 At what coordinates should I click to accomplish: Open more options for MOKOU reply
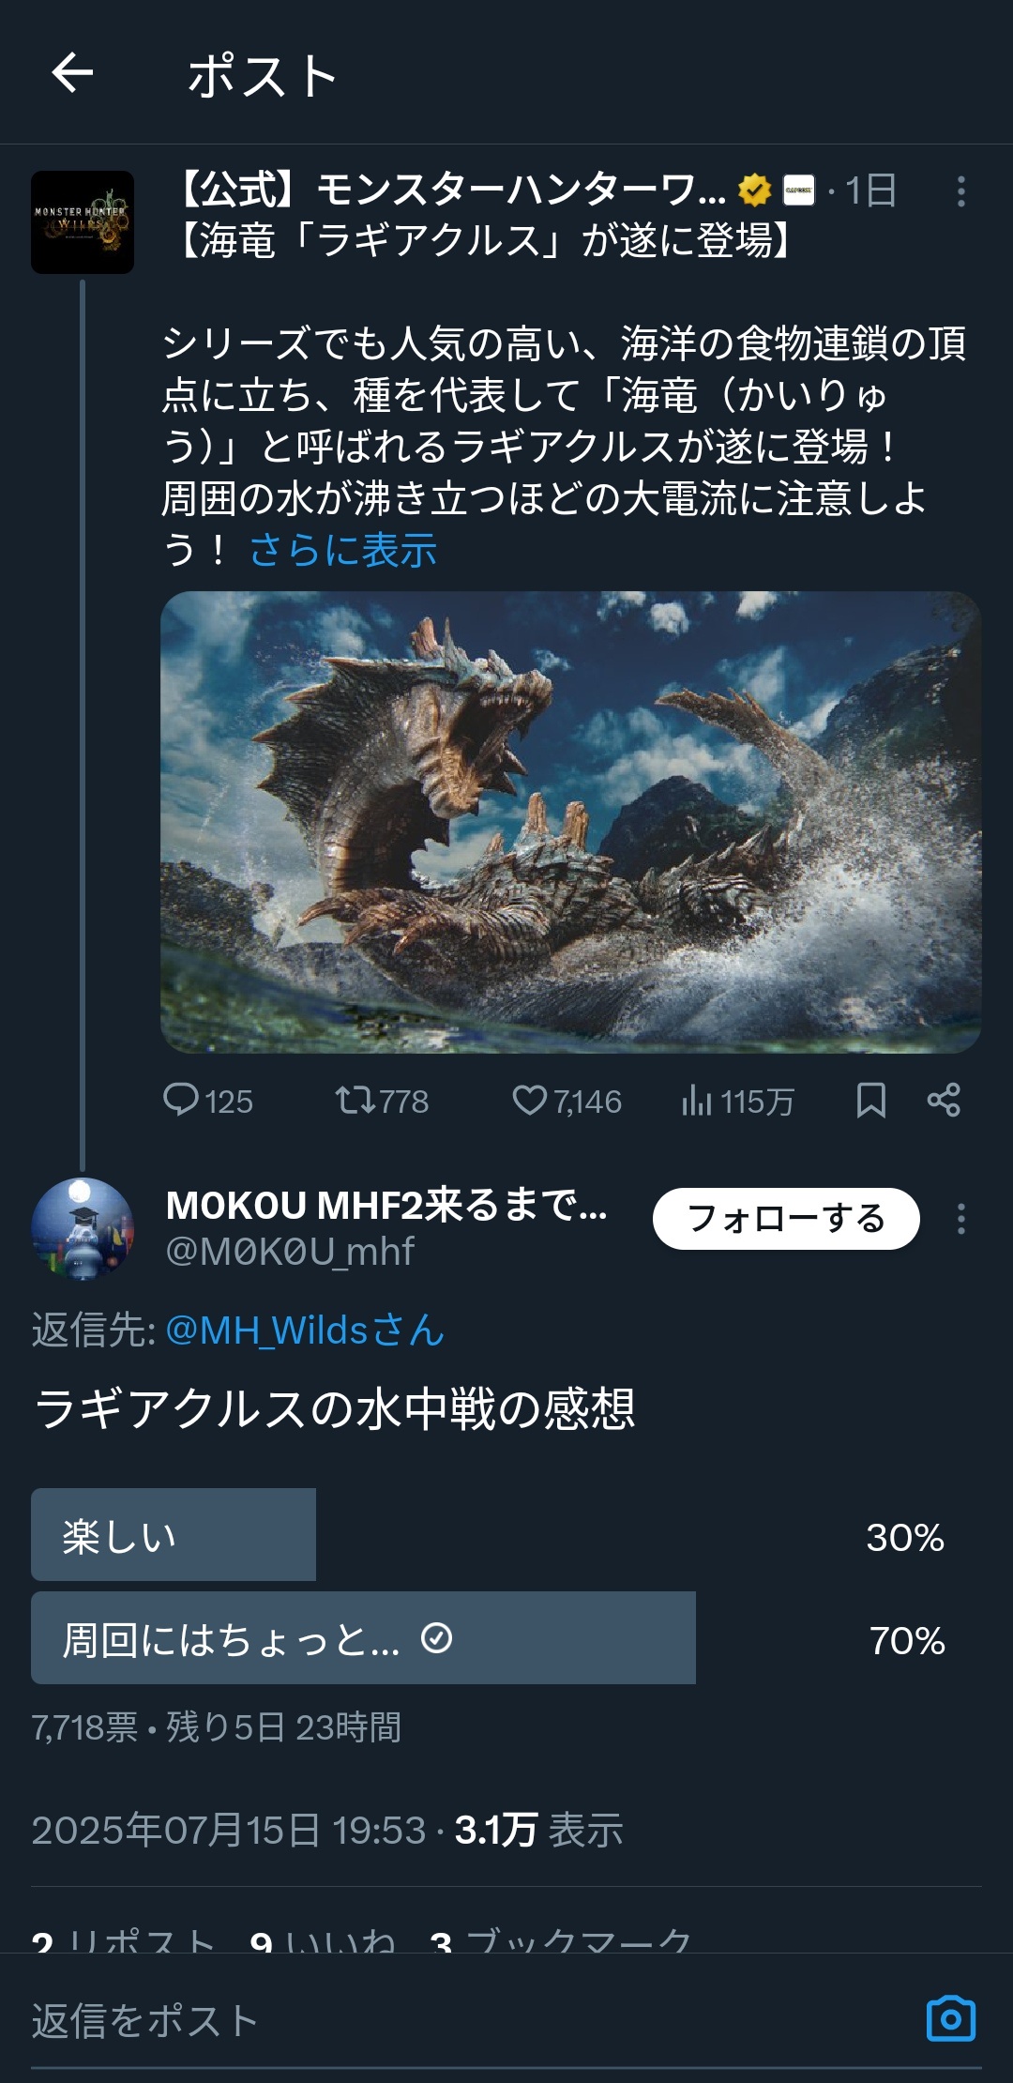[x=960, y=1219]
